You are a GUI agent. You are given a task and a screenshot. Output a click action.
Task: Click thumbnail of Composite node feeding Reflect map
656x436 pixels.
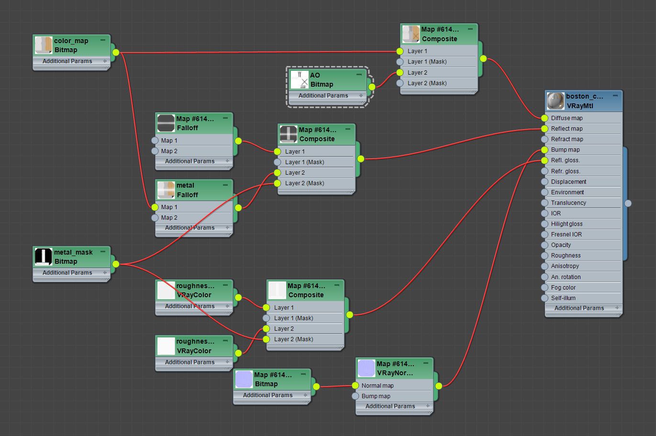[x=289, y=134]
